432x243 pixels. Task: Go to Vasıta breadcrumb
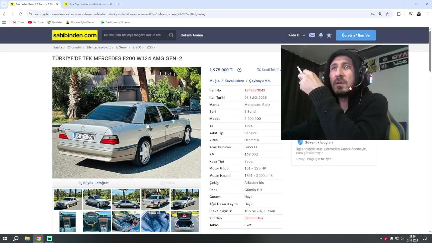click(58, 47)
